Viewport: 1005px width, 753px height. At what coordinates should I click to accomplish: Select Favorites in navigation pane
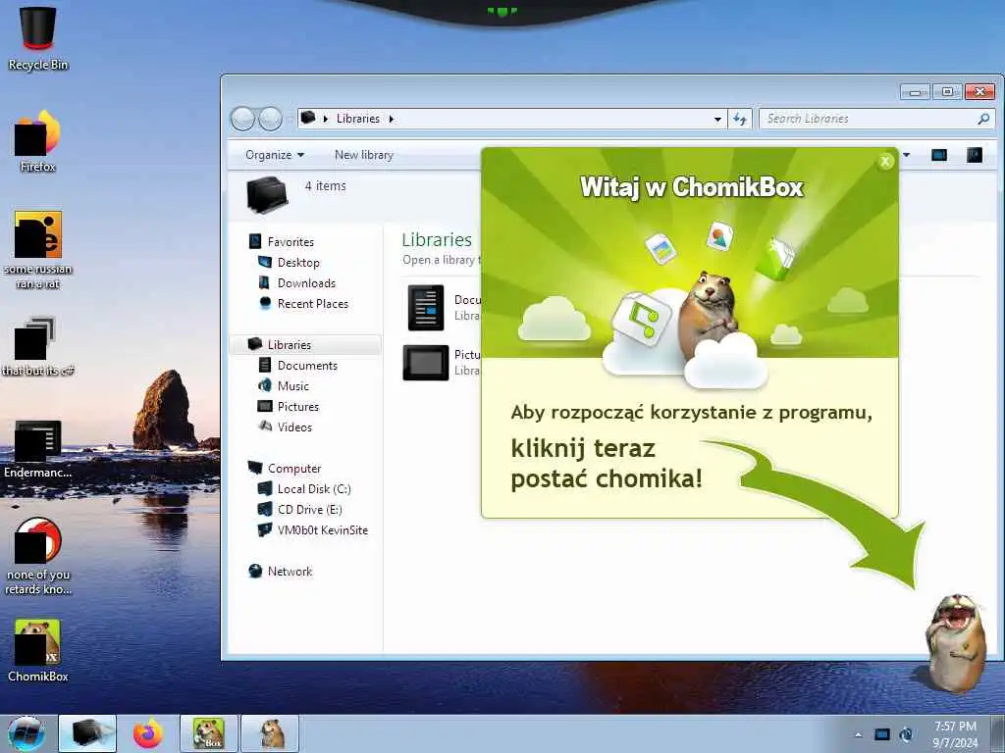291,242
